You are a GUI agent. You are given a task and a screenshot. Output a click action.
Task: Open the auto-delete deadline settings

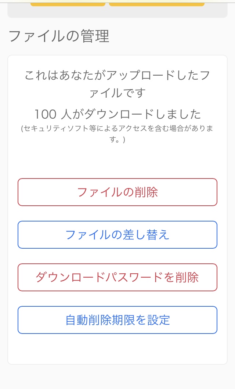(x=117, y=320)
